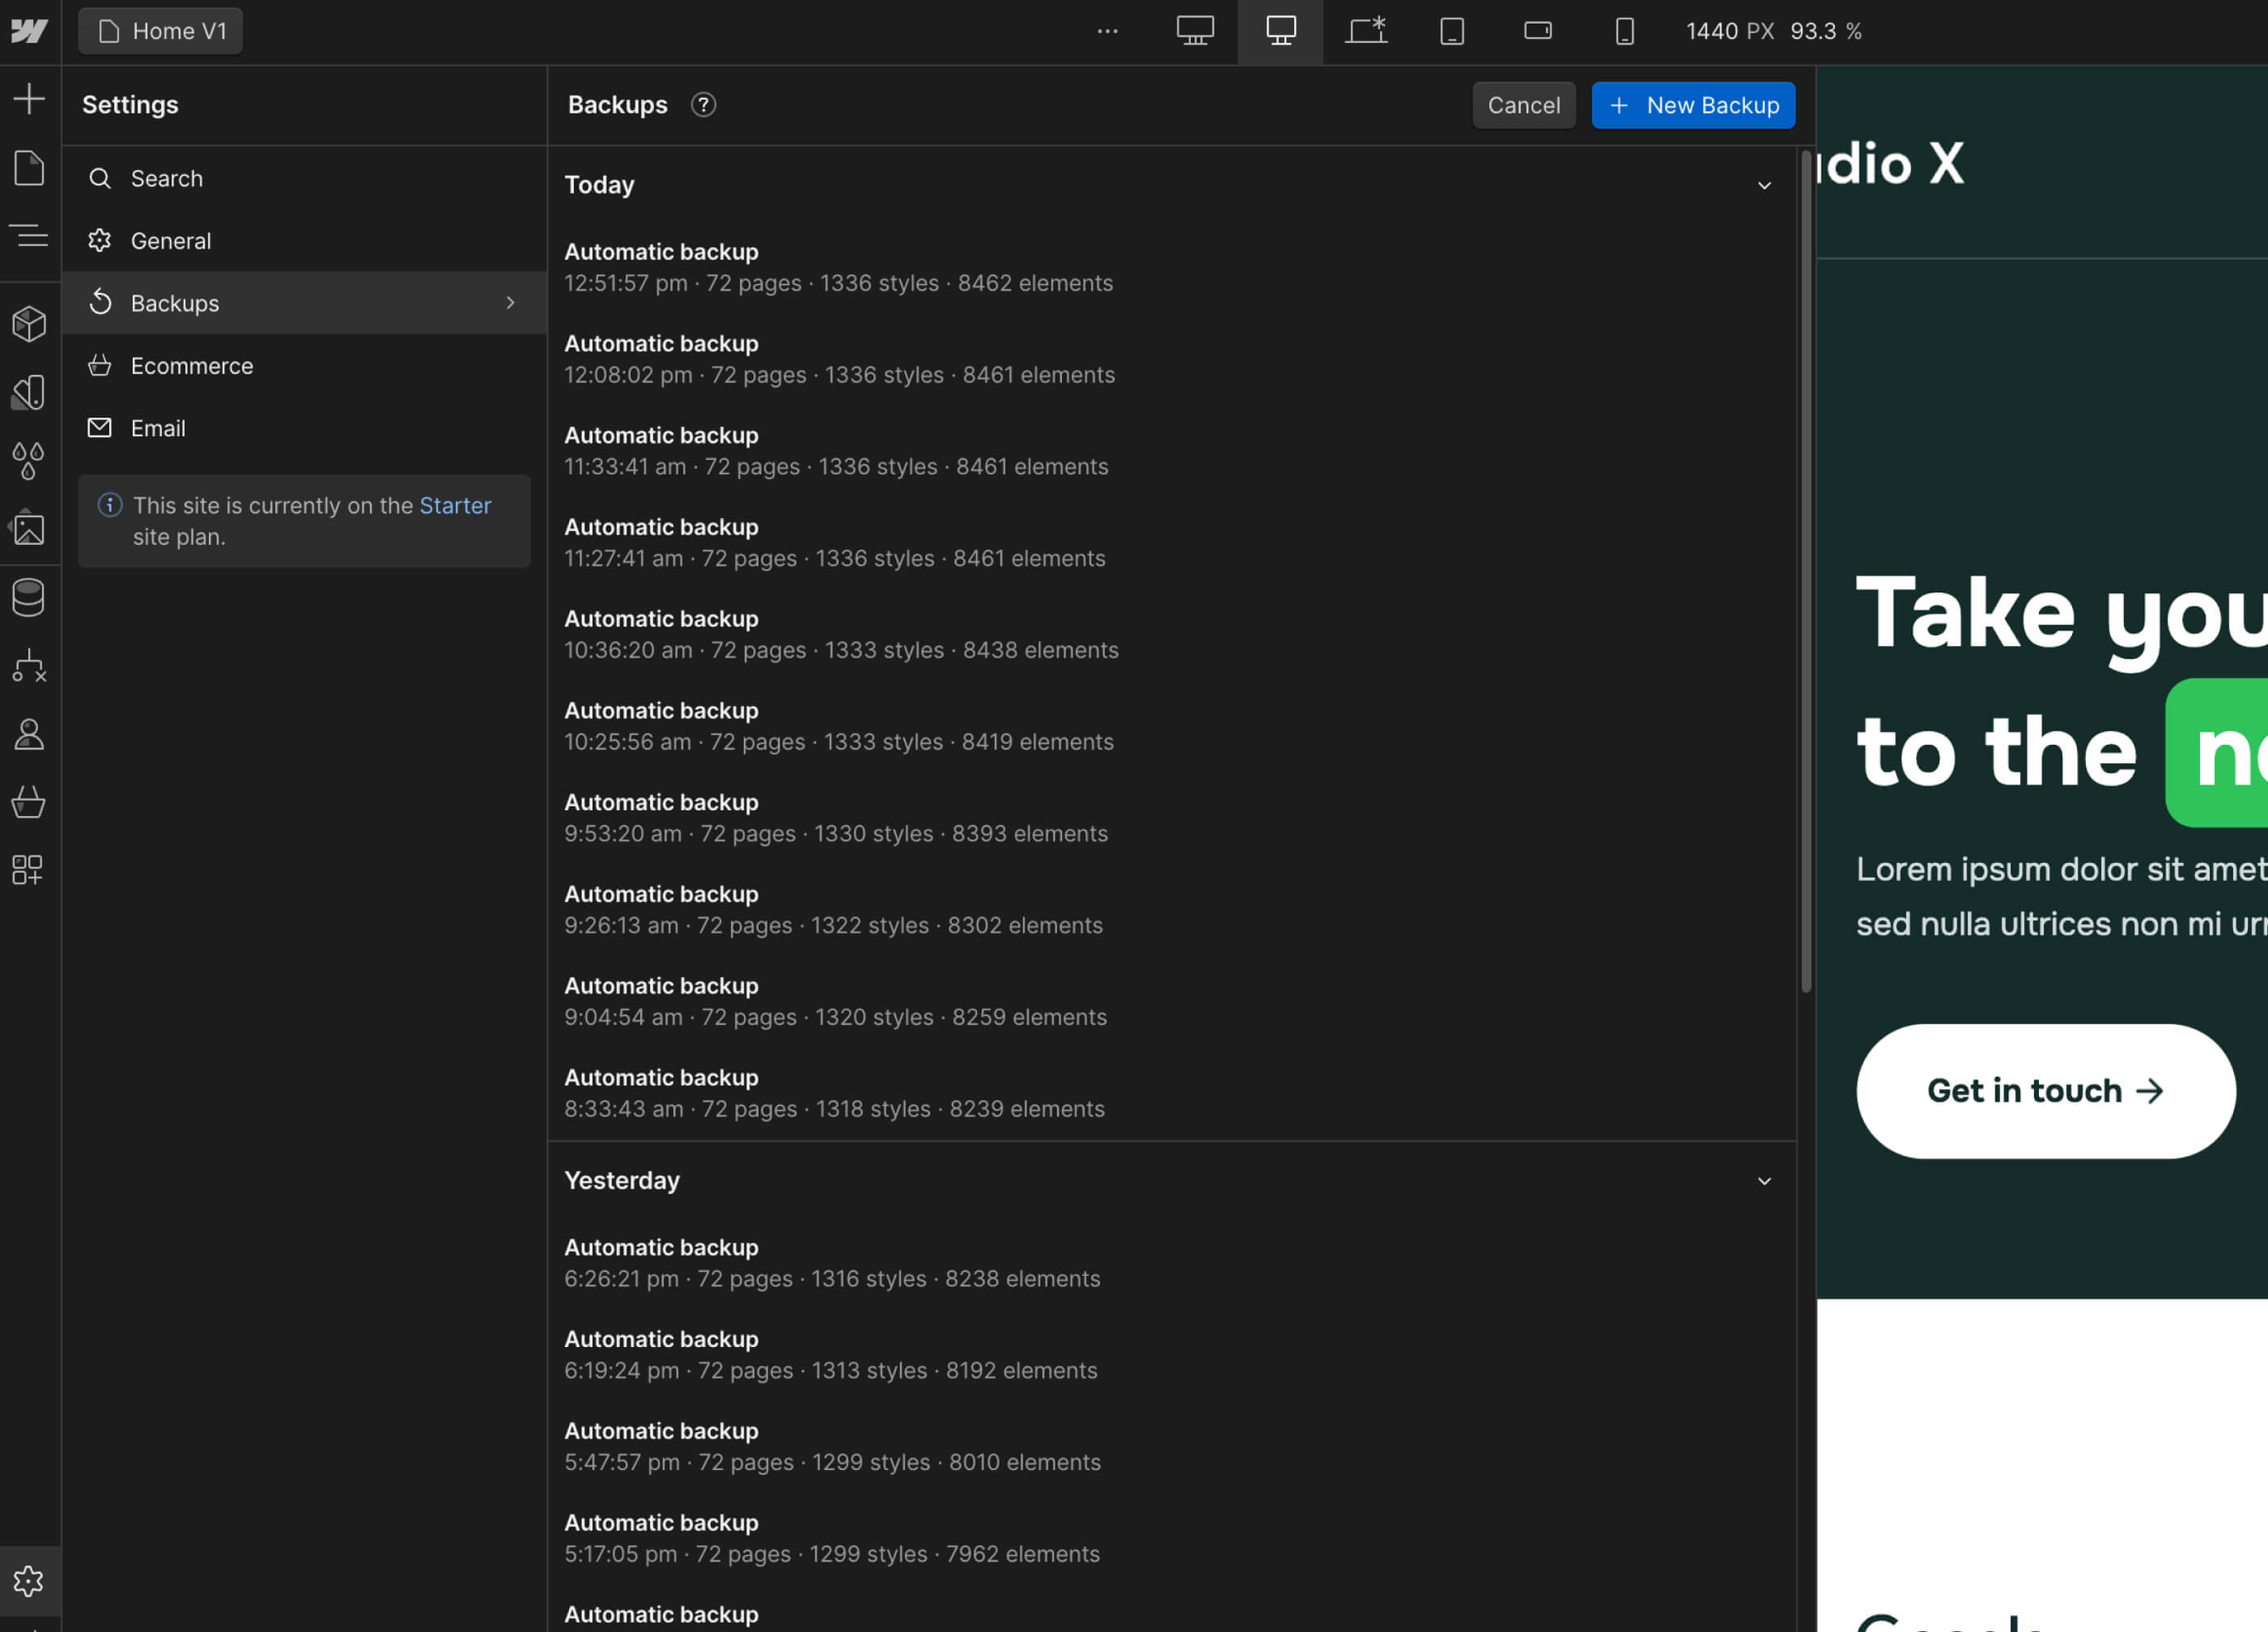Open the CMS Collections panel

[x=30, y=597]
